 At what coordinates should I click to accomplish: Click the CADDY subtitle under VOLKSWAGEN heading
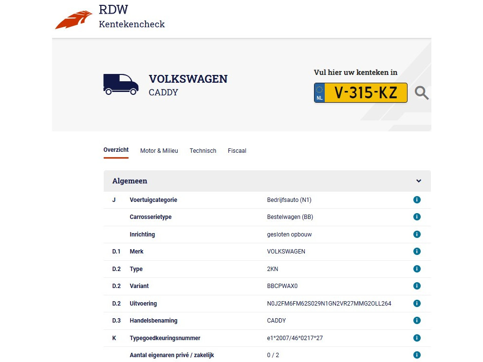[163, 92]
